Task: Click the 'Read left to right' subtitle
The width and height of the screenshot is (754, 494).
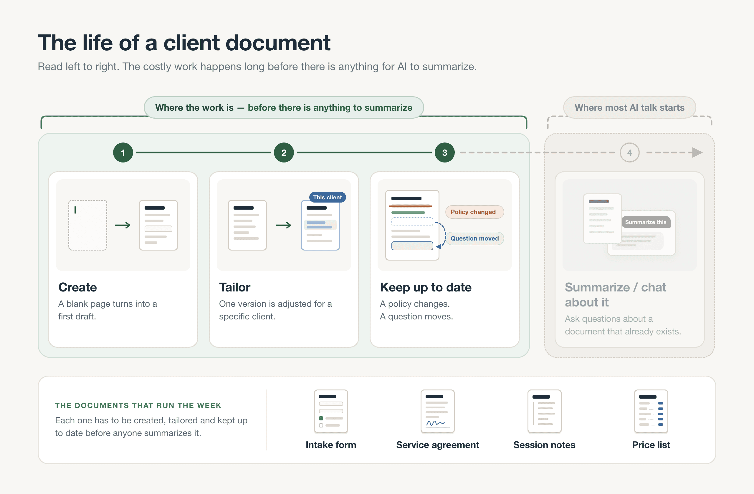Action: click(x=257, y=67)
